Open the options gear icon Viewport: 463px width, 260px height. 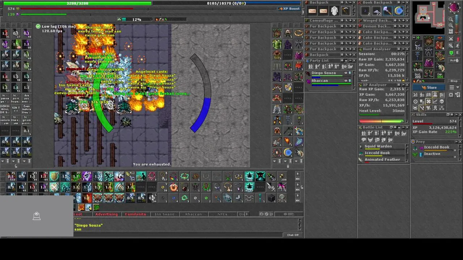coord(451,95)
